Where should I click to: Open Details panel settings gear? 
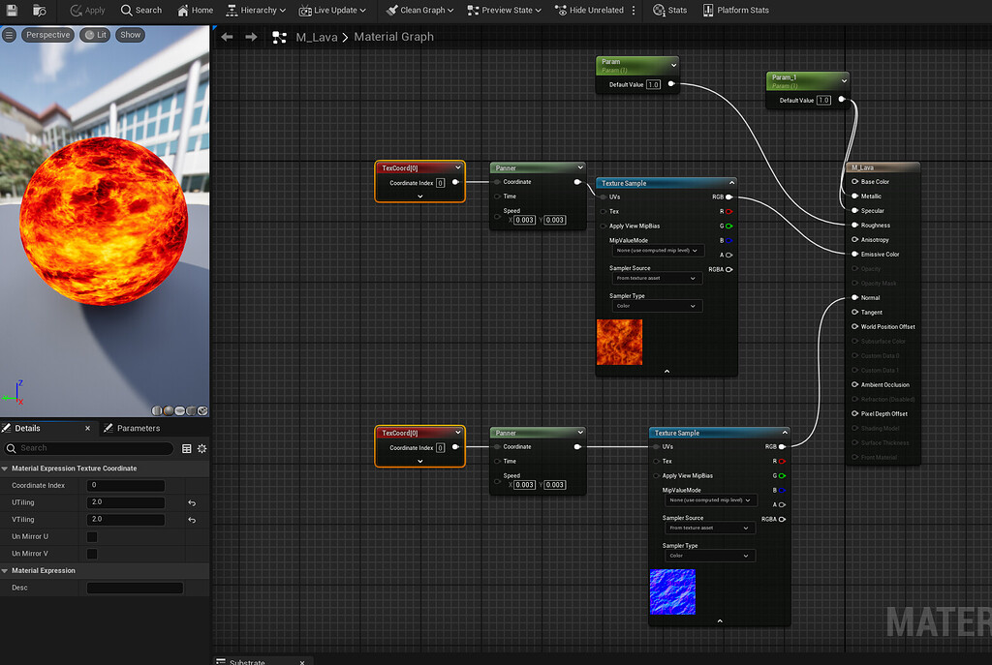201,448
